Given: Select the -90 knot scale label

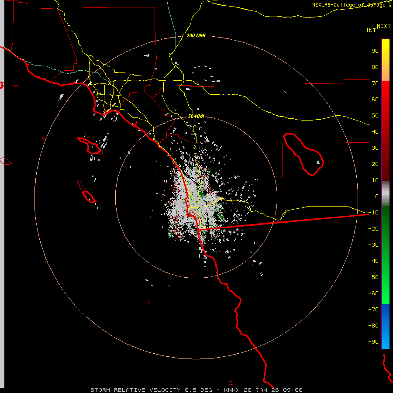Looking at the screenshot, I should [373, 342].
